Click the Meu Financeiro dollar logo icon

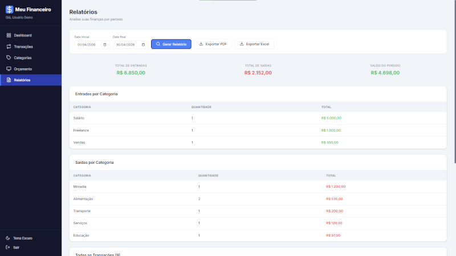(9, 9)
